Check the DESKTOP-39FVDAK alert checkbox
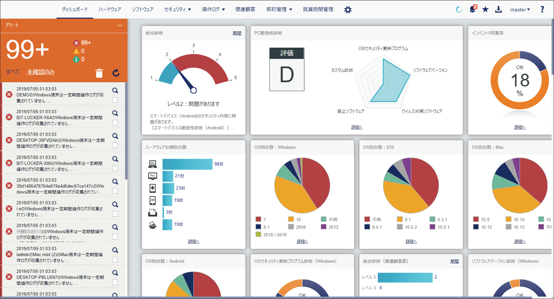 [115, 145]
